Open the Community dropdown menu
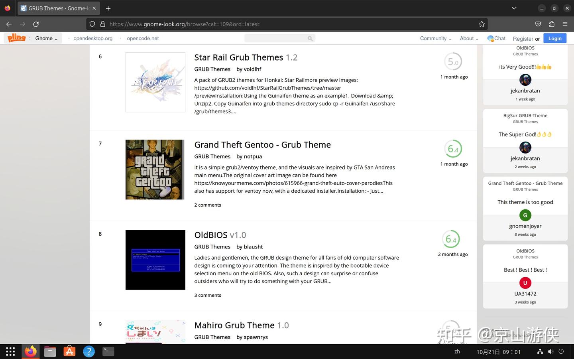 point(435,38)
